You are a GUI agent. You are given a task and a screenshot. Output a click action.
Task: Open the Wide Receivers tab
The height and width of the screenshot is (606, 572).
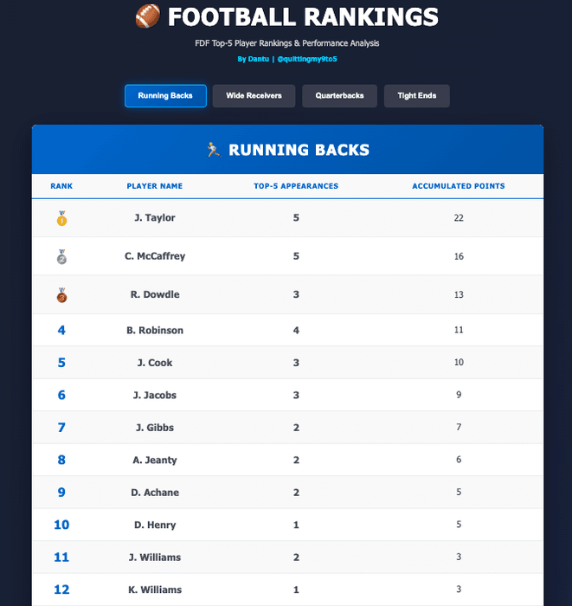[254, 96]
